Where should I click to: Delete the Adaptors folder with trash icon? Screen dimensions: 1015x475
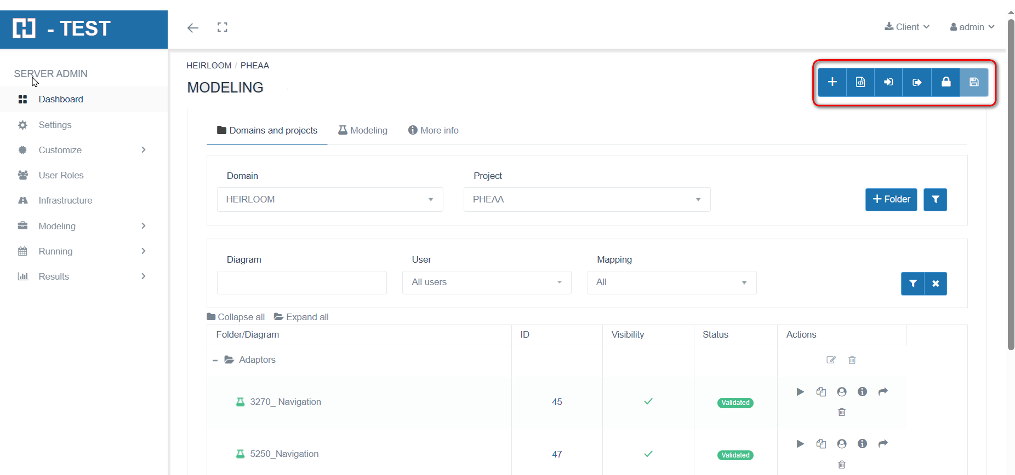pos(852,360)
